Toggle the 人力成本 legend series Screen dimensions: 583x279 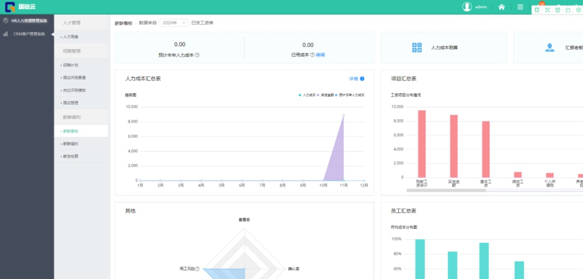coord(308,95)
